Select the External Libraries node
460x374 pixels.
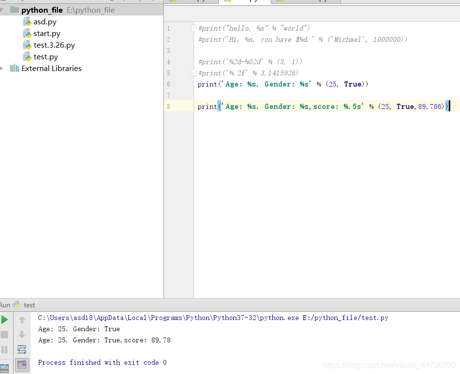52,69
